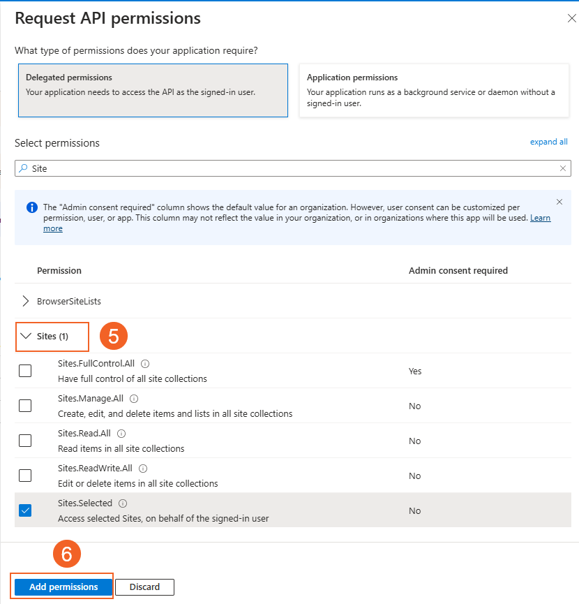
Task: Switch to Application permissions type
Action: point(433,91)
